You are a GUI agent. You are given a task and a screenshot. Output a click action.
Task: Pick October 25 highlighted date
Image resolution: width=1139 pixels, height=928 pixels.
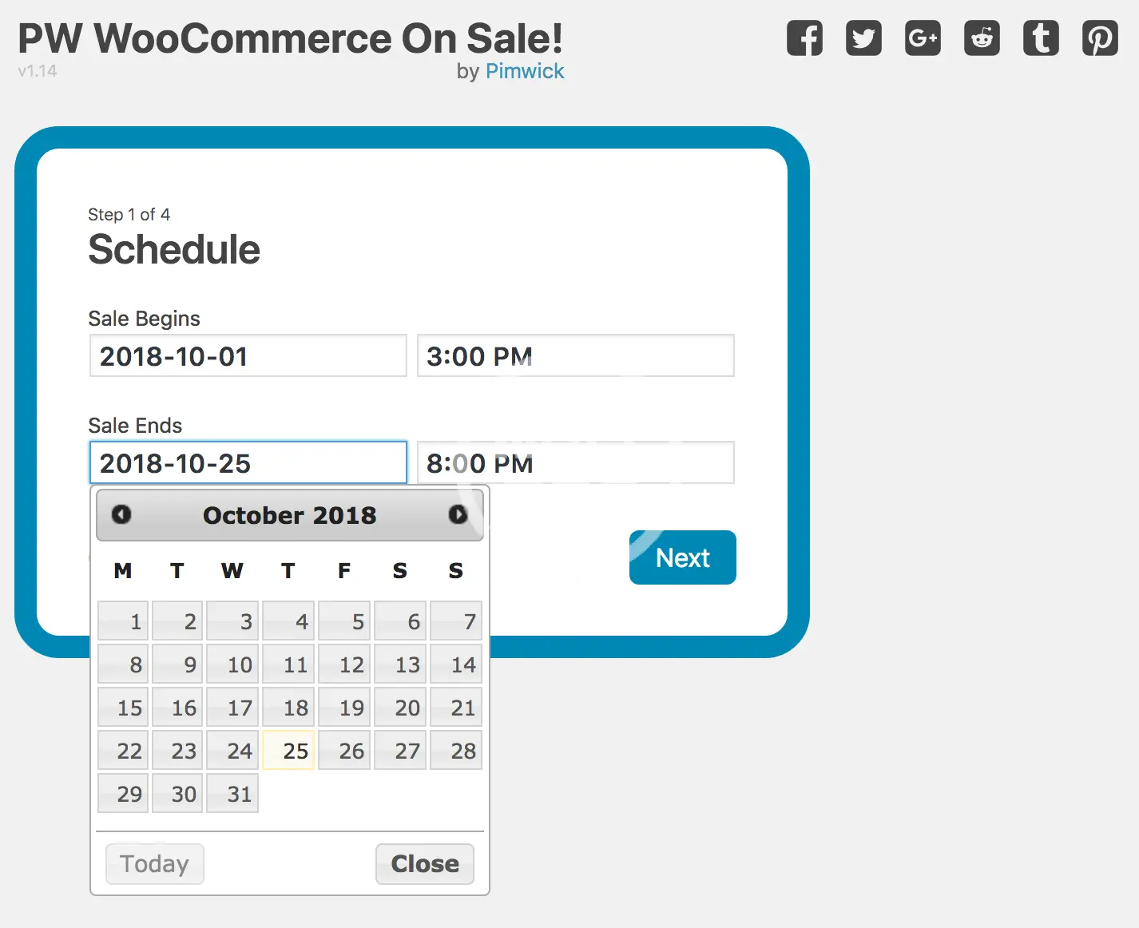point(288,750)
